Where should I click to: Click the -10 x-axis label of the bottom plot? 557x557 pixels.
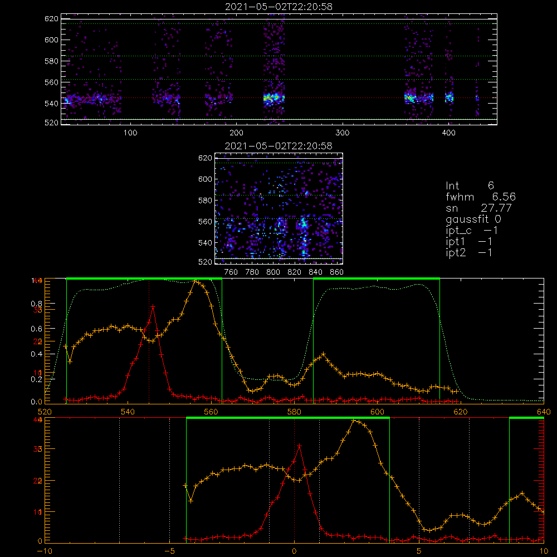45,551
